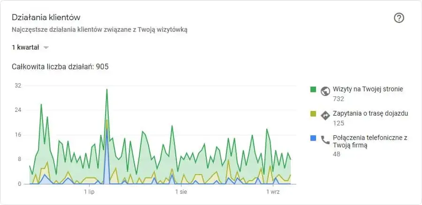Screen dimensions: 422x205
Task: Click the directions arrow diamond icon
Action: click(325, 116)
